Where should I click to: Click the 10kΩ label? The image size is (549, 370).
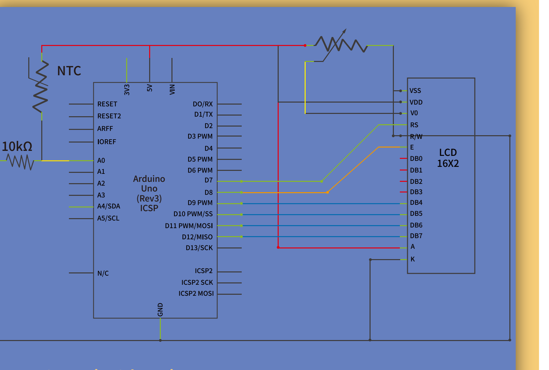coord(17,147)
